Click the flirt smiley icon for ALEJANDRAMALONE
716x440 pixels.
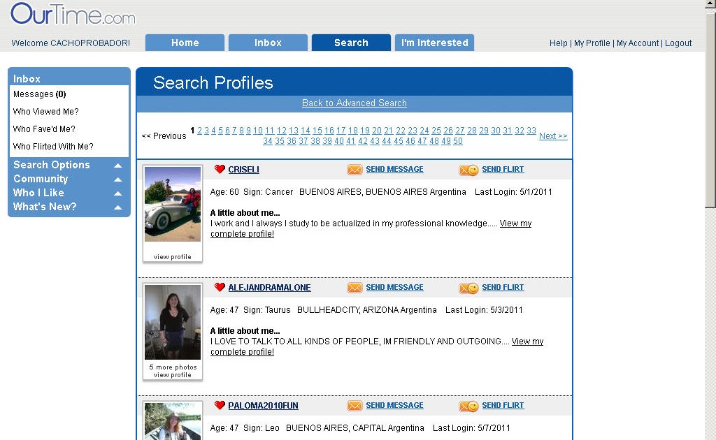click(x=468, y=288)
